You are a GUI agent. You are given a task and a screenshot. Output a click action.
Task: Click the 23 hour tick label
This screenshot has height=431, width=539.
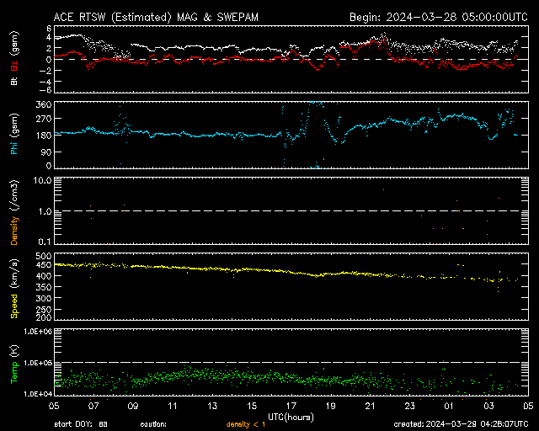[x=409, y=406]
